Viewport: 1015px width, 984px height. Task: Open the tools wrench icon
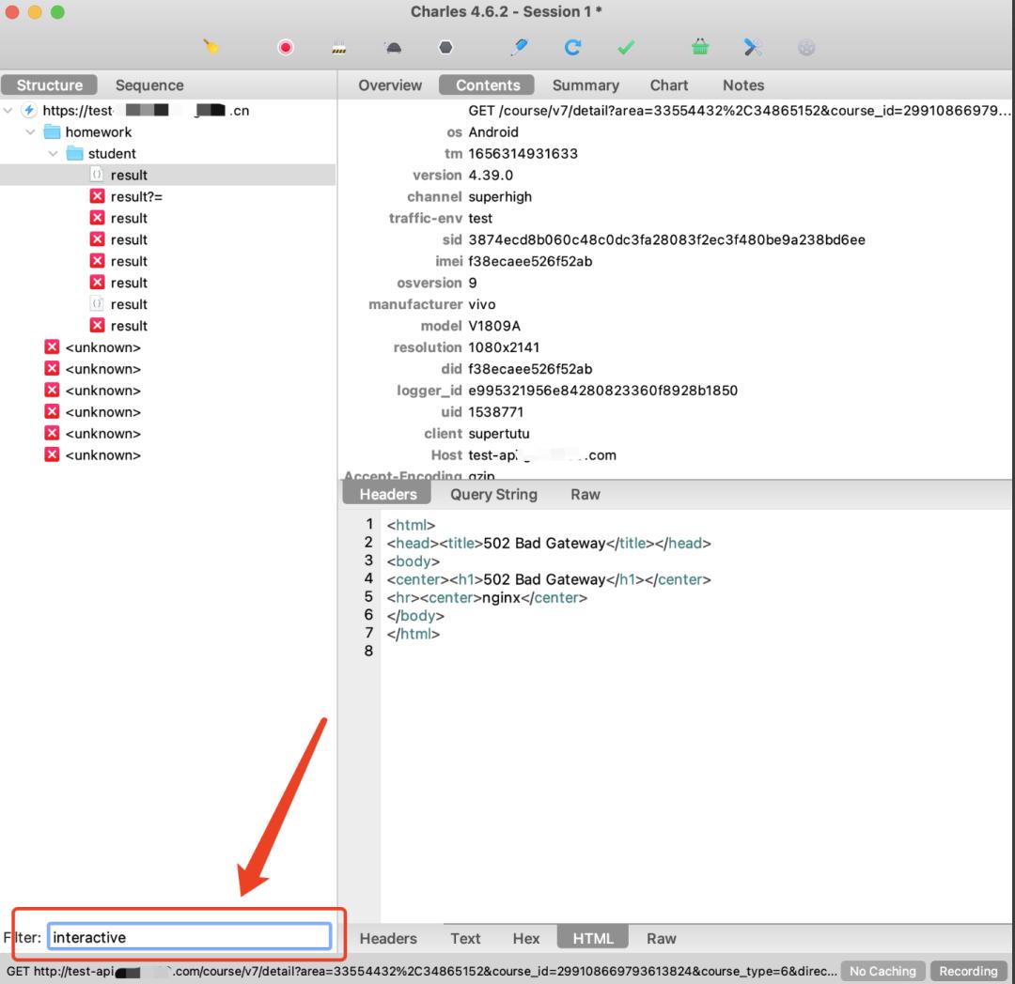click(x=753, y=47)
